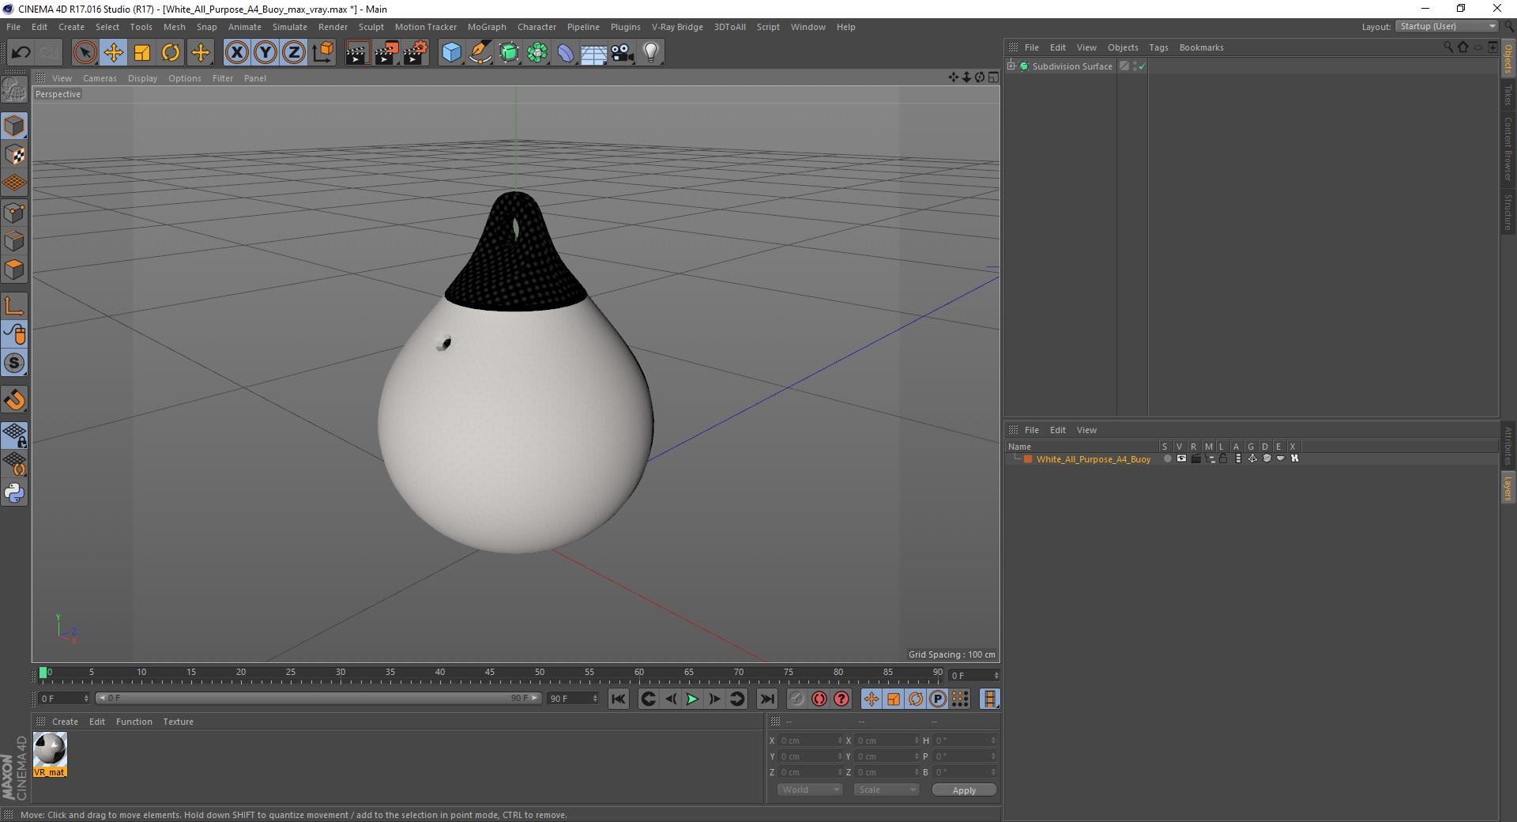
Task: Open the Scale mode dropdown
Action: pos(886,790)
